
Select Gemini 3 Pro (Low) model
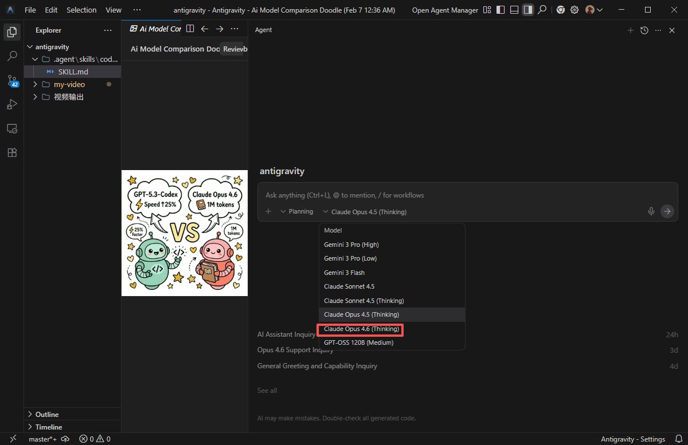[x=392, y=258]
